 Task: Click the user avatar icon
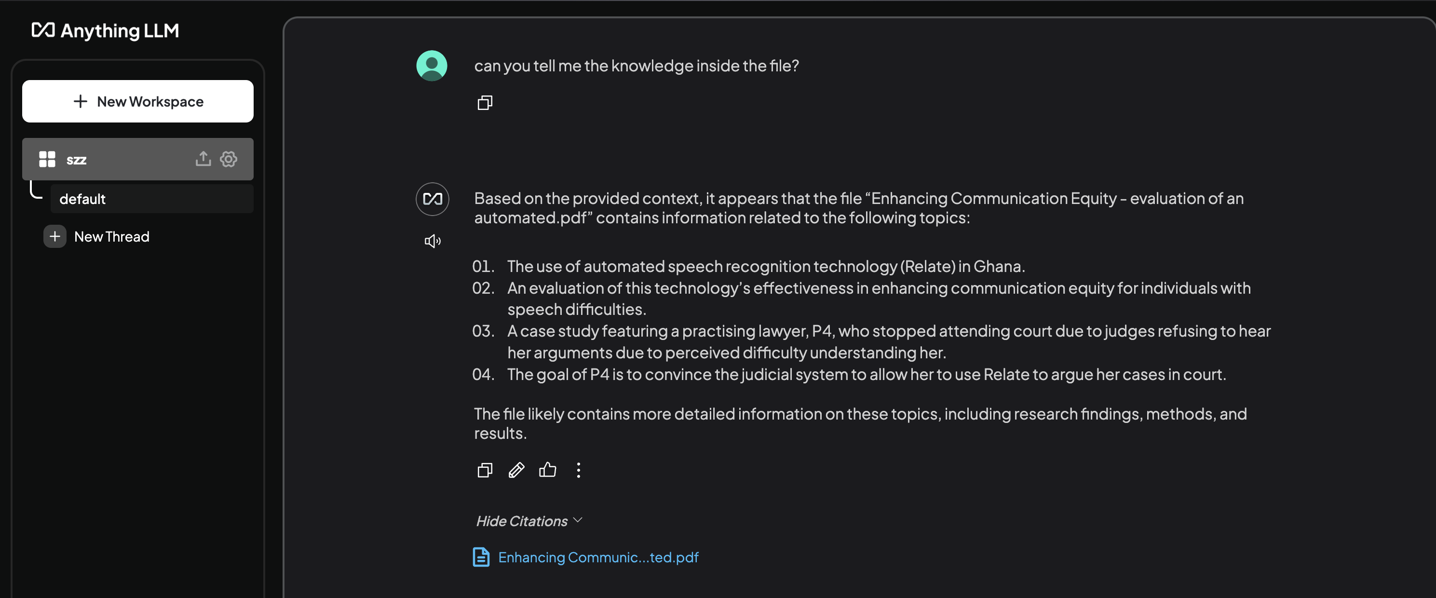point(432,66)
